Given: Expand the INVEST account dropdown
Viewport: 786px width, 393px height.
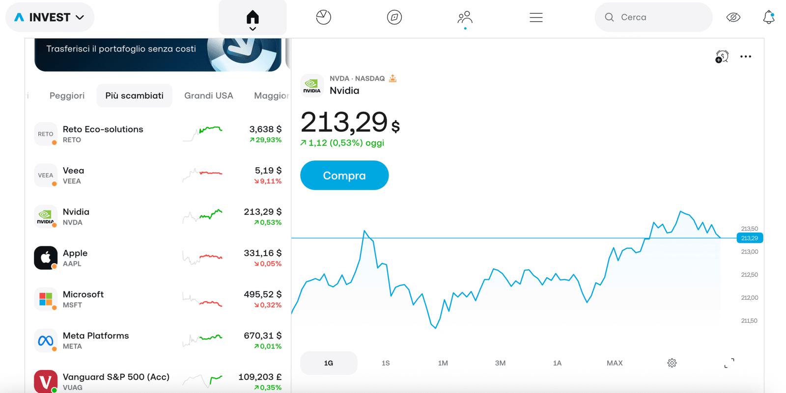Looking at the screenshot, I should (x=50, y=17).
